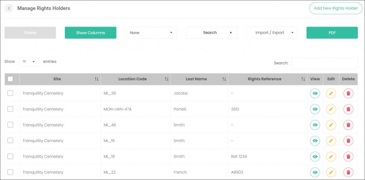
Task: Delete the Jacobs ML_39 record
Action: point(348,93)
